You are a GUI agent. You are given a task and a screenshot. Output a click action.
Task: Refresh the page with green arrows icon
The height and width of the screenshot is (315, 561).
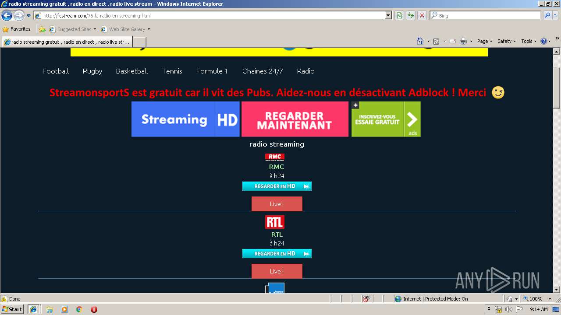pyautogui.click(x=411, y=16)
